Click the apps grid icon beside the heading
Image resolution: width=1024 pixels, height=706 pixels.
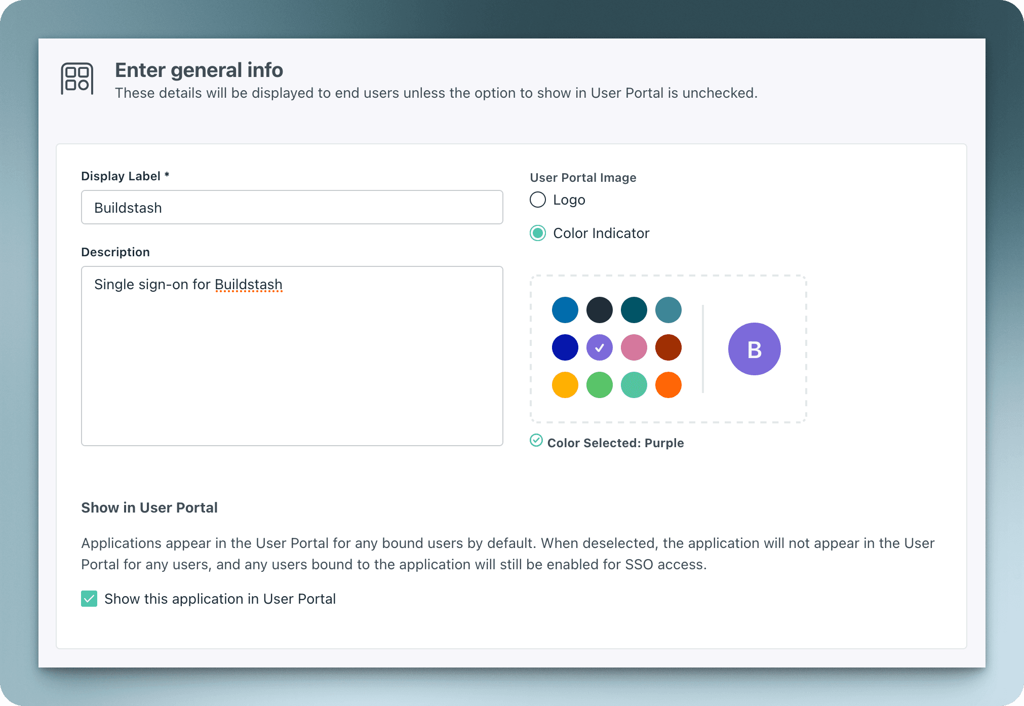pyautogui.click(x=76, y=79)
